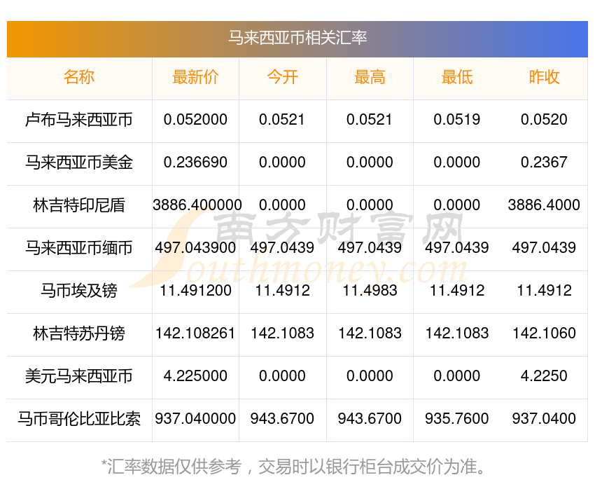The image size is (595, 489).
Task: Click the row name 马币埃及镑
Action: (79, 291)
